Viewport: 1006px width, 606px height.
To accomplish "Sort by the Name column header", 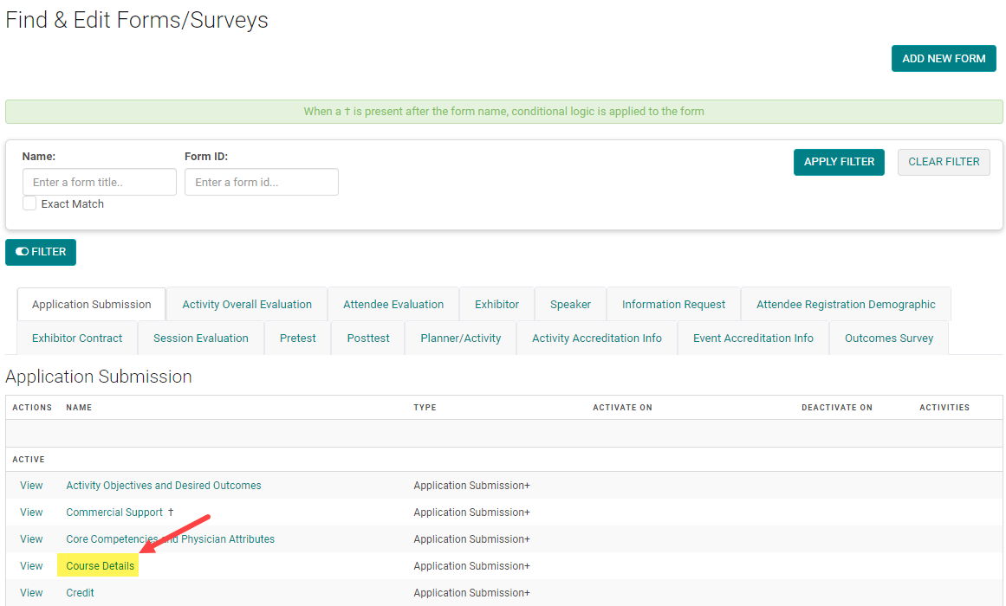I will (x=79, y=408).
